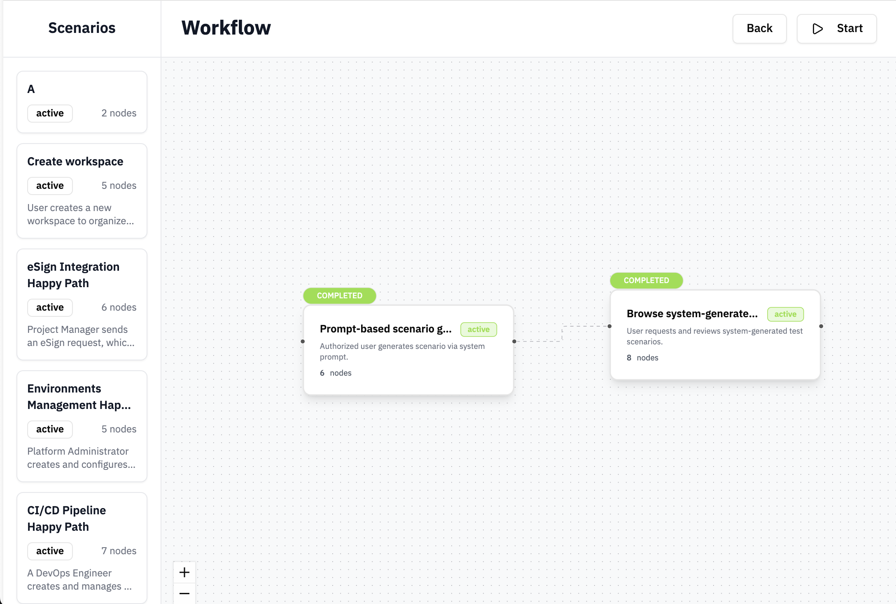Click active badge on Browse system-generated node
This screenshot has height=604, width=896.
785,314
